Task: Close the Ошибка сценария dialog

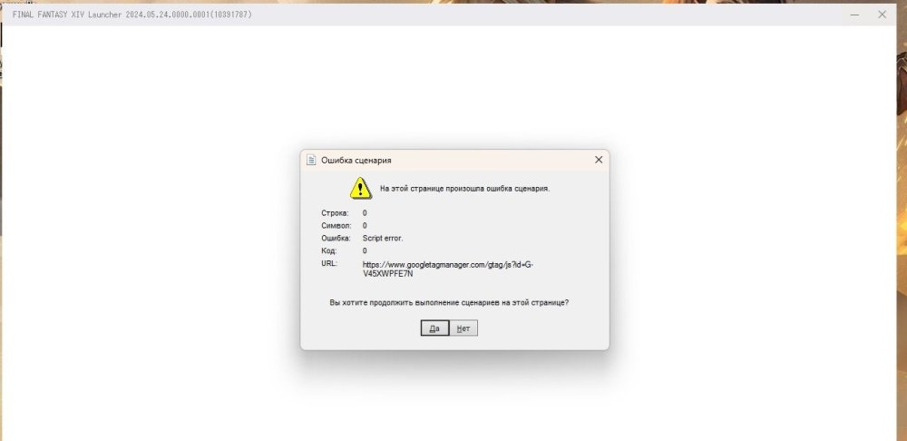Action: click(x=599, y=160)
